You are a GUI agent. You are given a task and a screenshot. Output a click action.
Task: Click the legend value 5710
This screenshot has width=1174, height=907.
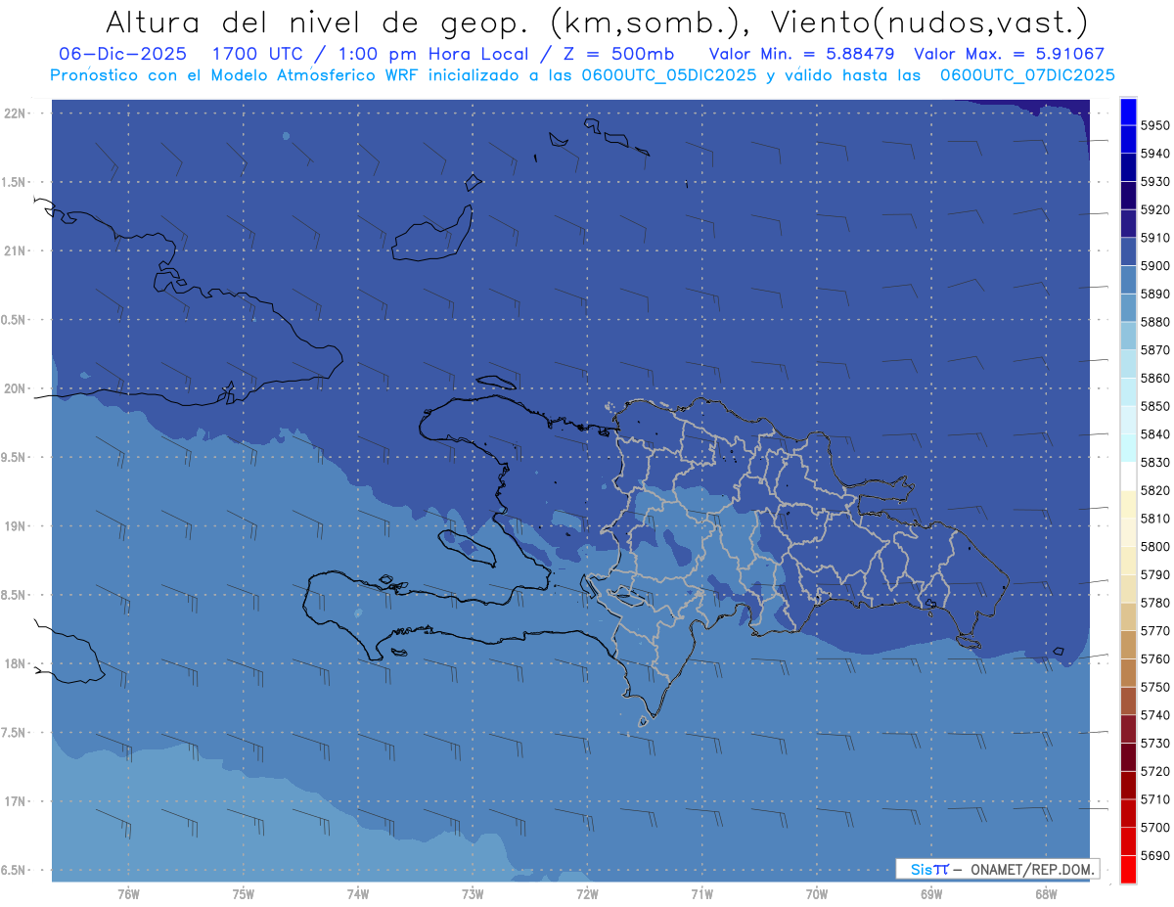[x=1154, y=799]
